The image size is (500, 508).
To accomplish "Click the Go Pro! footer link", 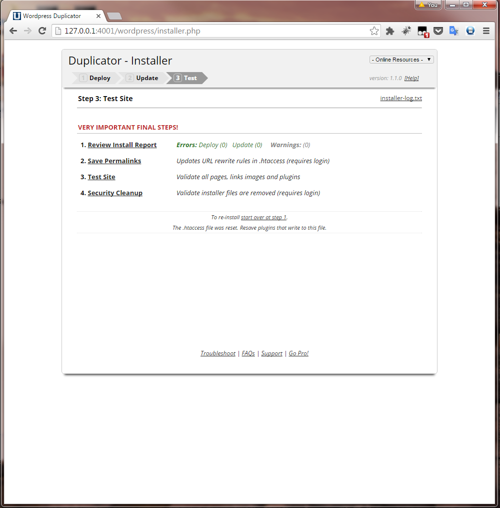I will (298, 353).
